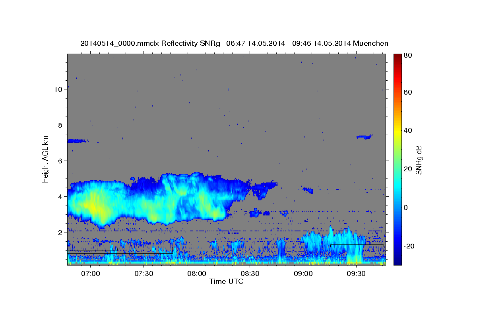Click the 08:00 time tick label
477x318 pixels.
(197, 274)
